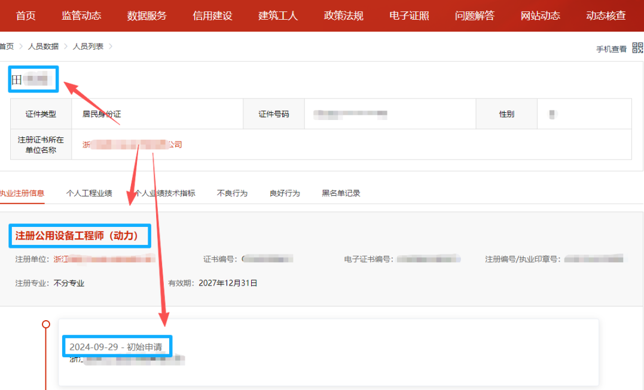The width and height of the screenshot is (644, 390).
Task: Open the 网站动态 menu item
Action: pos(540,16)
